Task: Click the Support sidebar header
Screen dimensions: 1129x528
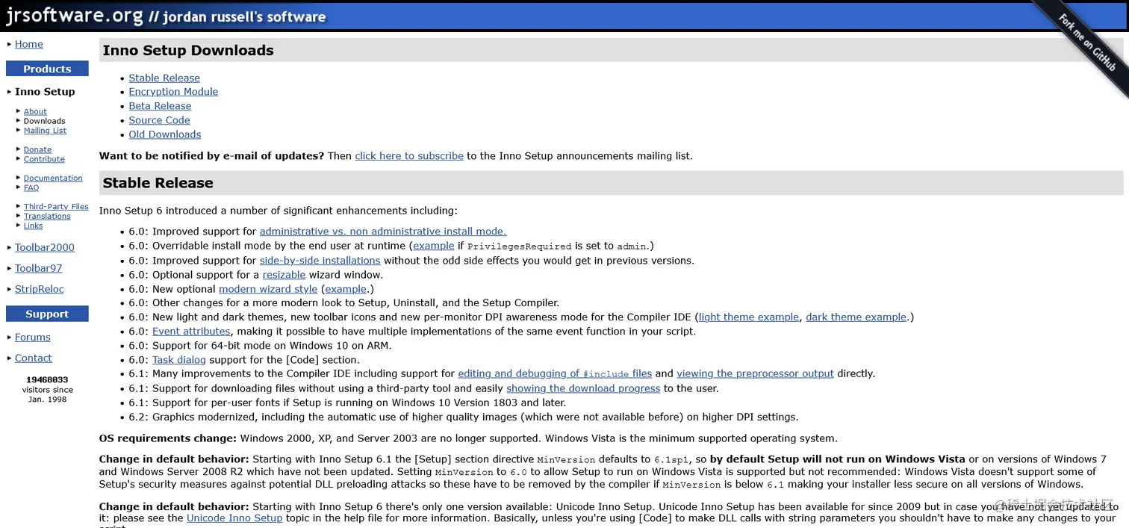Action: pos(47,314)
